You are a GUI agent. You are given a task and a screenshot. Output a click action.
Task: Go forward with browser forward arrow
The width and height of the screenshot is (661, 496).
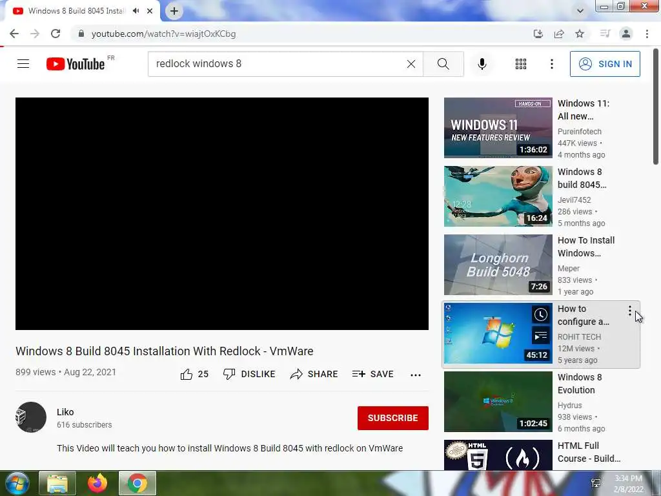[x=35, y=34]
